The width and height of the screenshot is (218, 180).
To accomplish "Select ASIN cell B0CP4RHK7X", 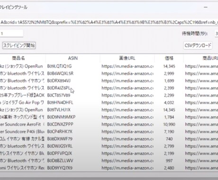I will point(60,132).
